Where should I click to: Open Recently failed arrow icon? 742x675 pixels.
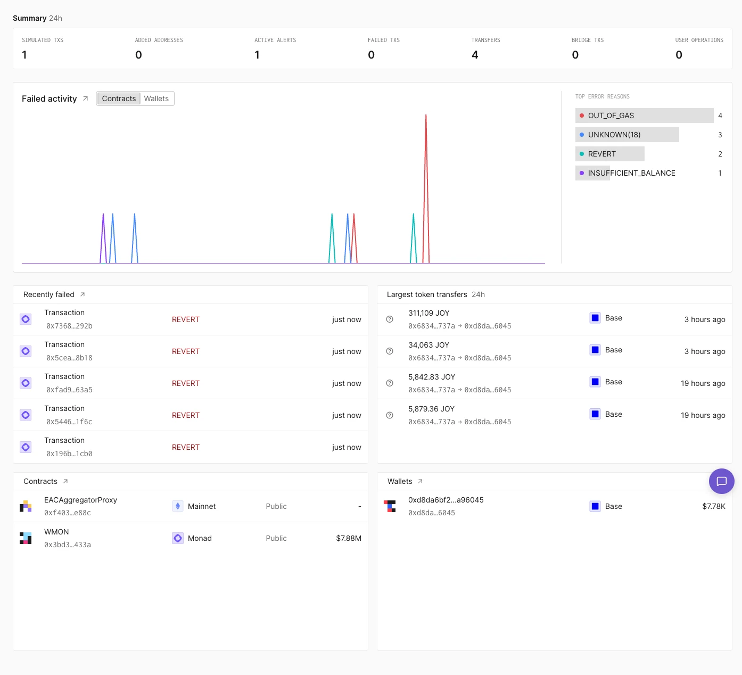(83, 294)
